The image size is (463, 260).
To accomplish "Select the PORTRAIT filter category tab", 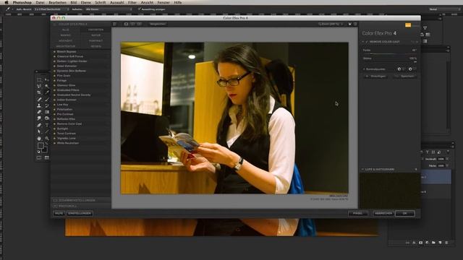I will [x=95, y=40].
